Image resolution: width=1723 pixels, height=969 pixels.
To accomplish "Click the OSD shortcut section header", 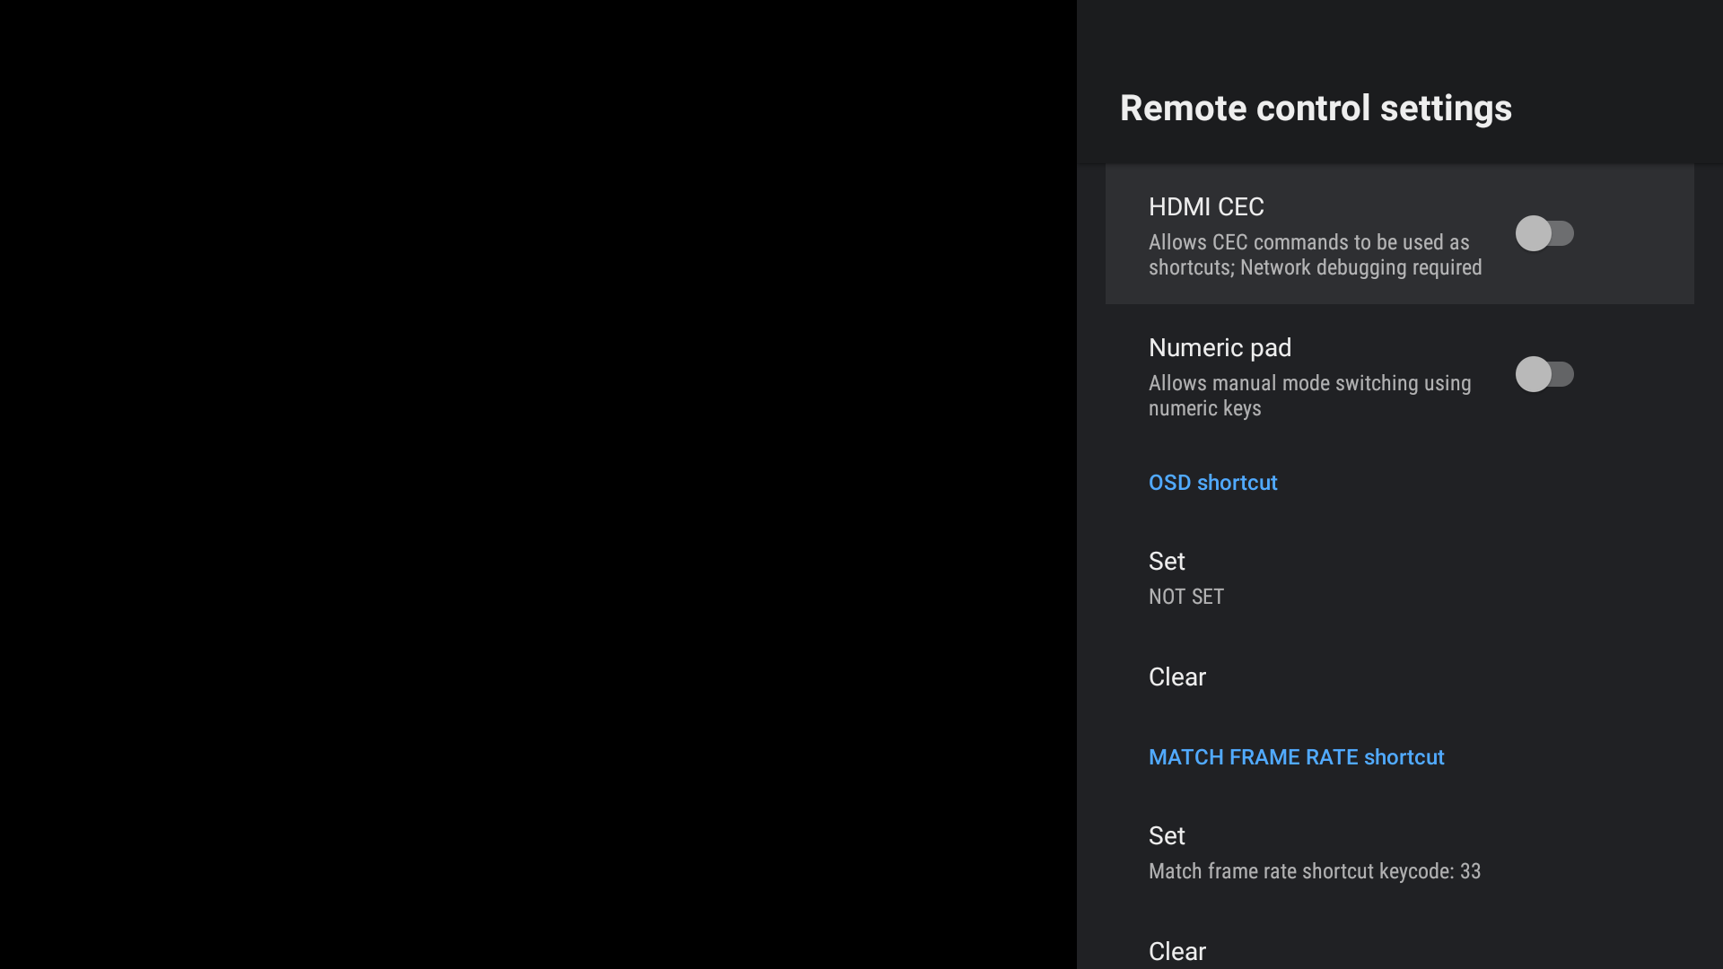I will point(1212,483).
